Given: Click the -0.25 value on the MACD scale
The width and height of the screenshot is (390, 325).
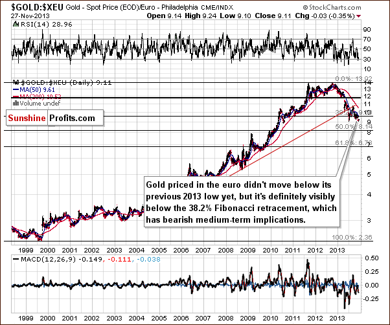Looking at the screenshot, I should click(371, 298).
